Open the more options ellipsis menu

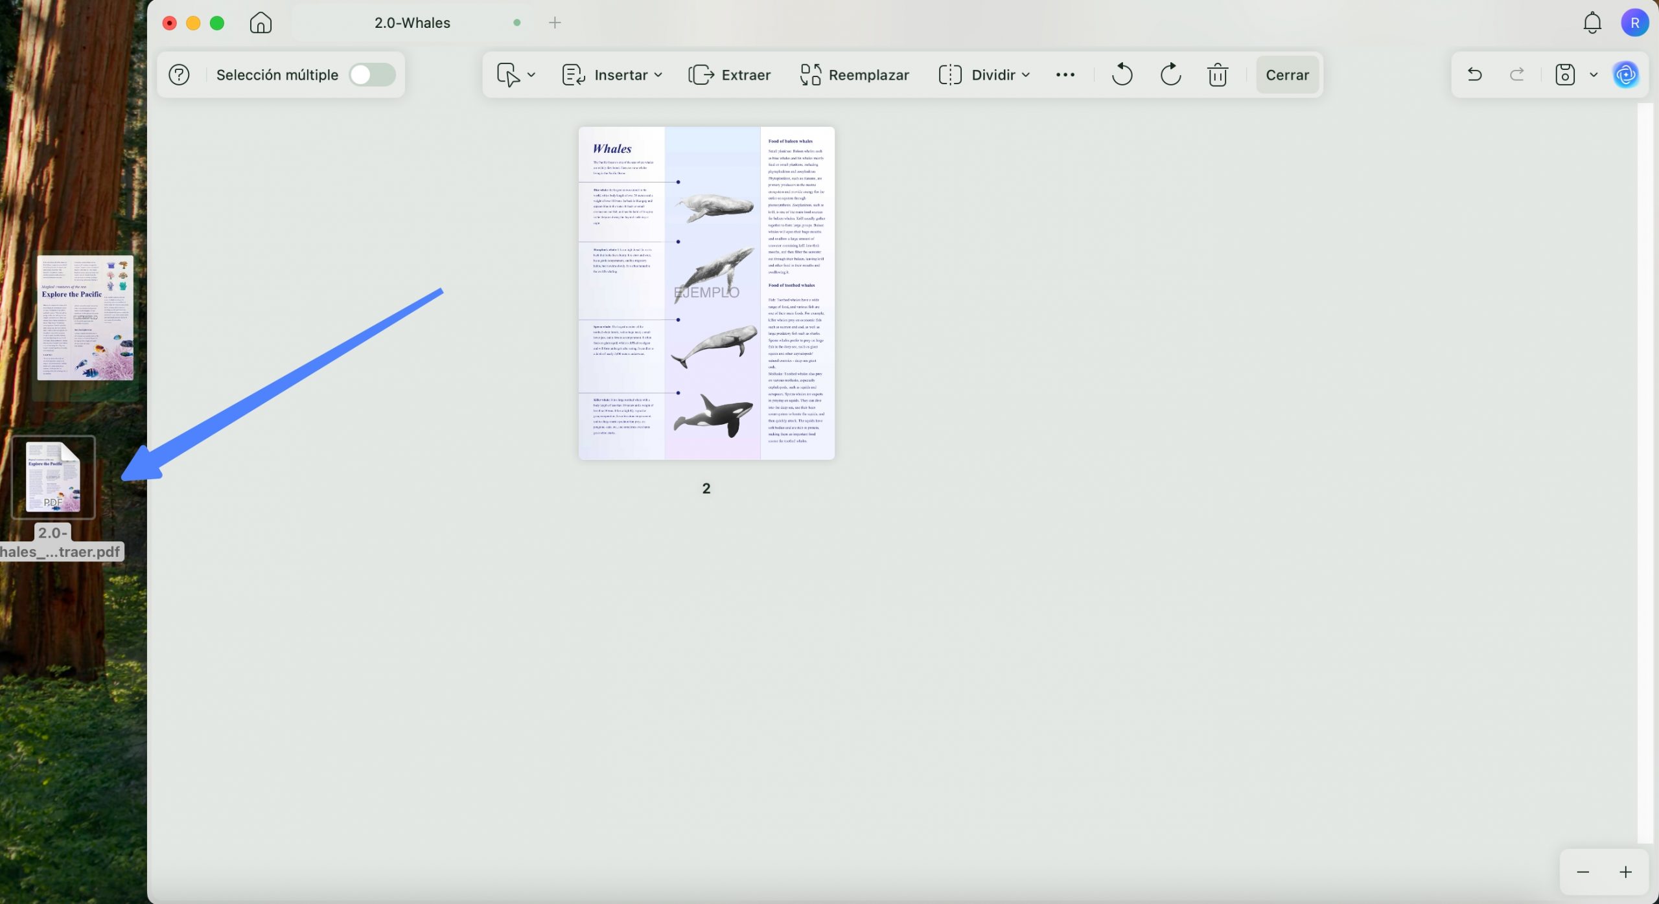pos(1065,74)
